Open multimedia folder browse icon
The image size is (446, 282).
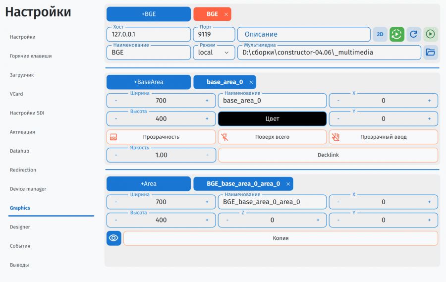430,53
